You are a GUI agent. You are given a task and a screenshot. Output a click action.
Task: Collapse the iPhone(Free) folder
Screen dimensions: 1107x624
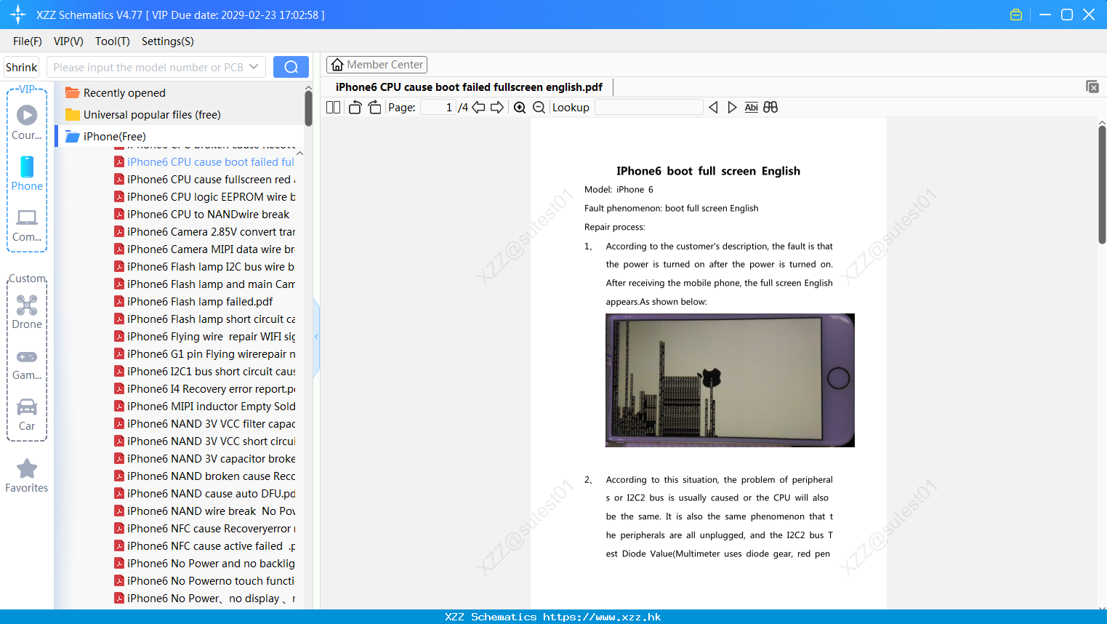(x=105, y=137)
